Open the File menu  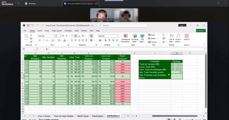(x=25, y=31)
